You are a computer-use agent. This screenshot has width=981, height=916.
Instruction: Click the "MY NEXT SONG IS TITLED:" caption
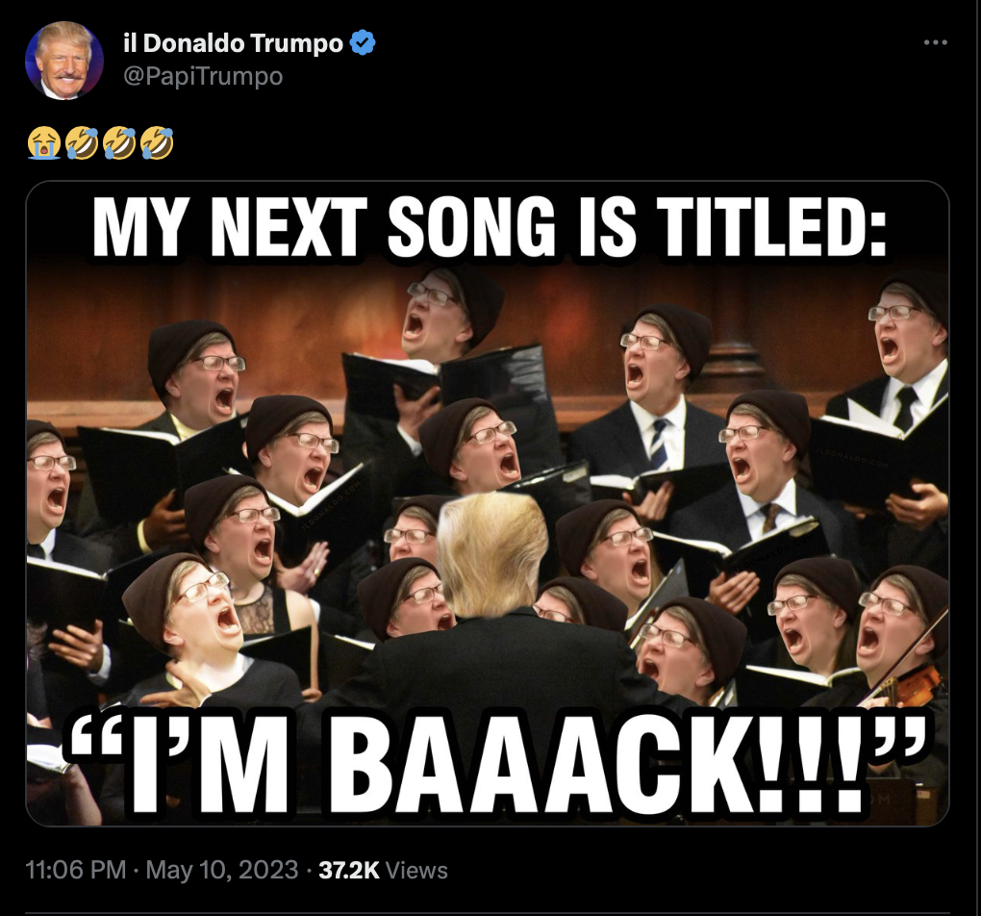pos(490,226)
